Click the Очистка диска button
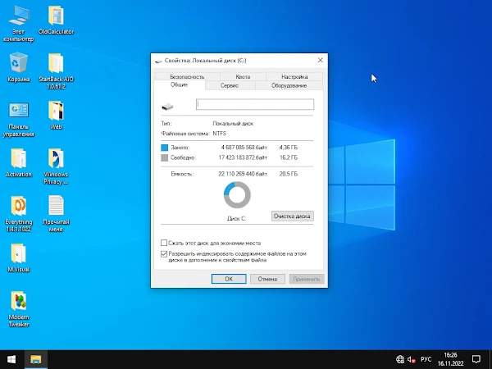Viewport: 492px width, 369px height. [292, 216]
